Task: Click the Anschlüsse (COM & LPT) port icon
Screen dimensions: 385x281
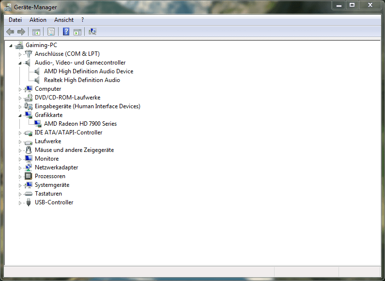Action: coord(29,54)
